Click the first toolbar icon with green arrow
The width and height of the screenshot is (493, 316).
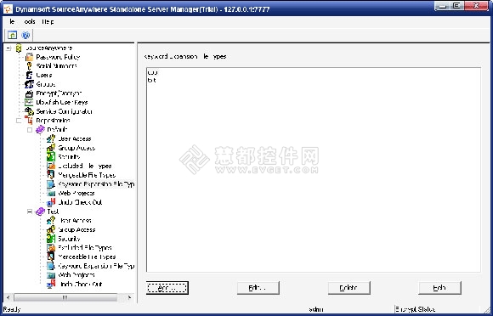pos(12,35)
